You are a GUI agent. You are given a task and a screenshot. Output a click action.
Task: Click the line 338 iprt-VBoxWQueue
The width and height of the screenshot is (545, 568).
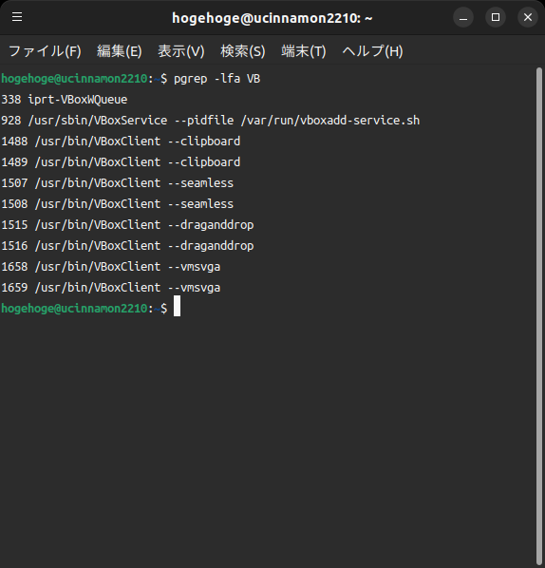tap(65, 100)
